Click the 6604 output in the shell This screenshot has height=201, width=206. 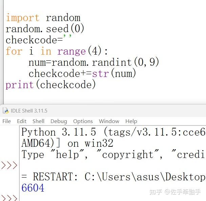click(x=33, y=188)
